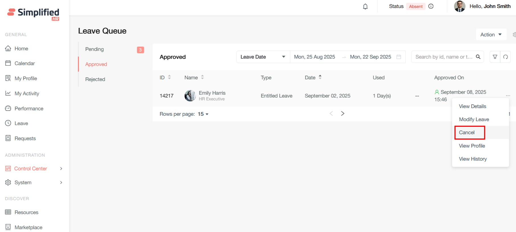The height and width of the screenshot is (232, 516).
Task: Sort table by ID column
Action: click(x=169, y=77)
